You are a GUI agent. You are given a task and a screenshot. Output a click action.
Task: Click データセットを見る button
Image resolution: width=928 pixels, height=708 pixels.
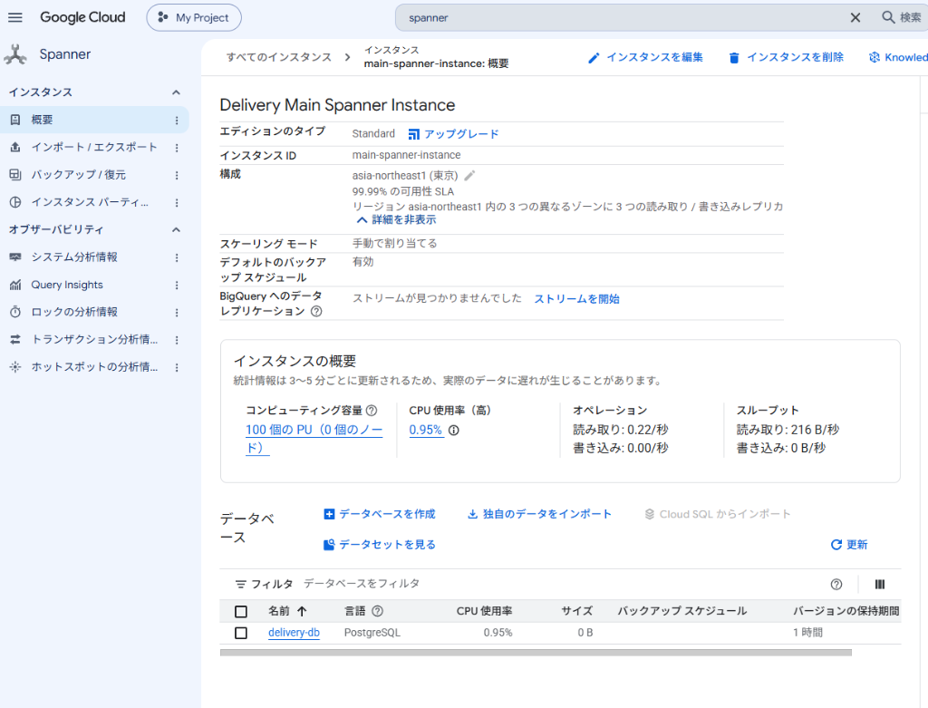380,545
